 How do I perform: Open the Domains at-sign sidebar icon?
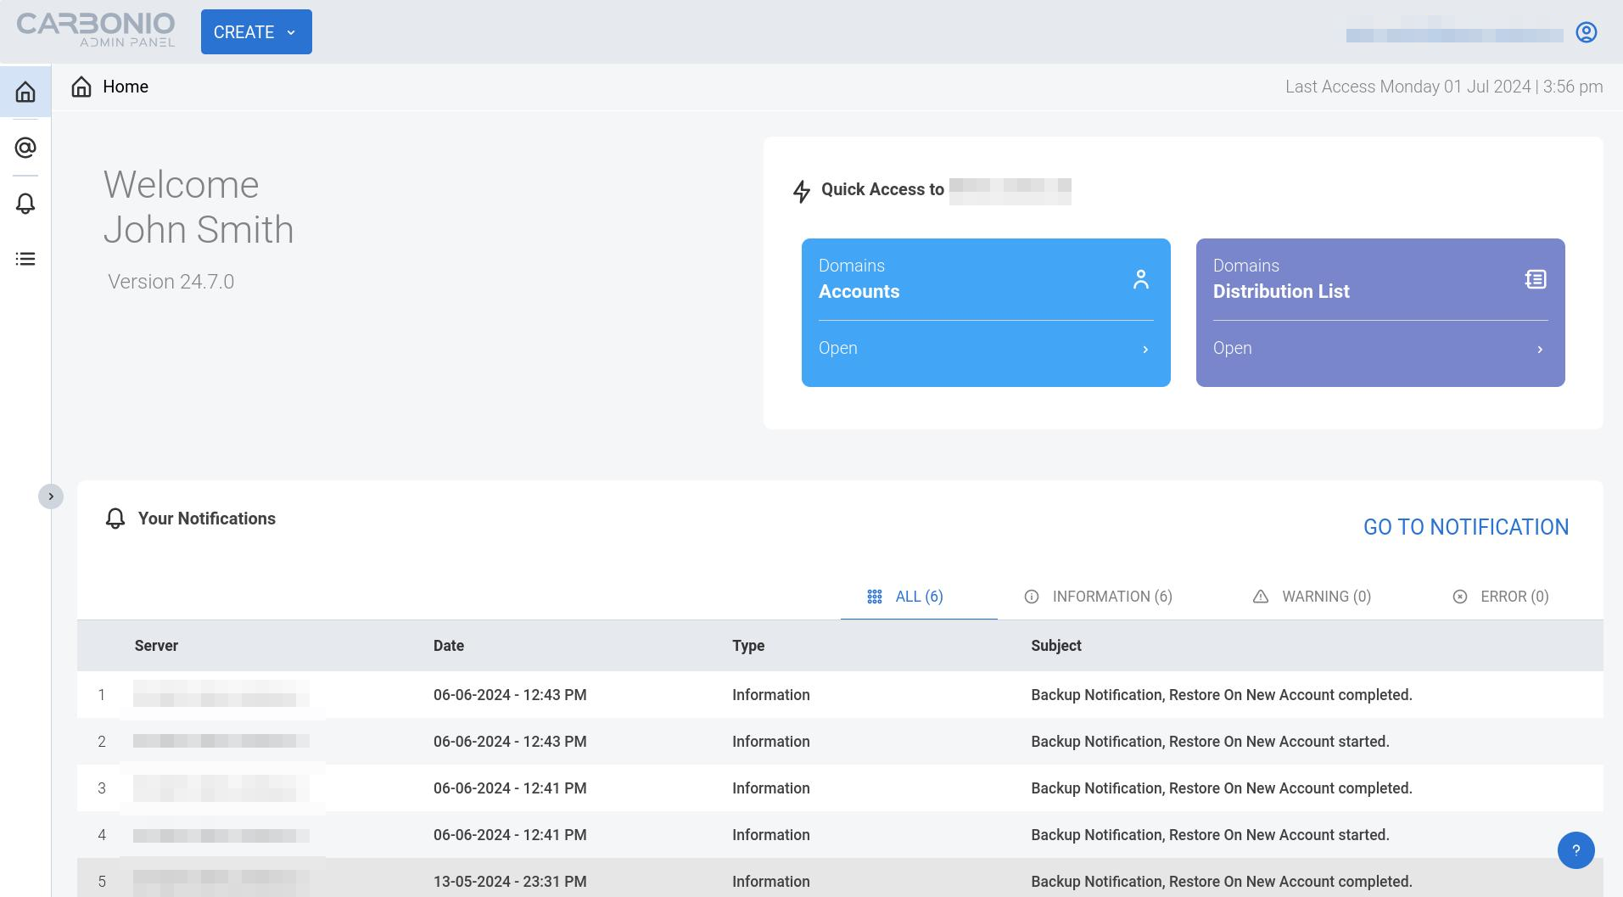click(25, 148)
